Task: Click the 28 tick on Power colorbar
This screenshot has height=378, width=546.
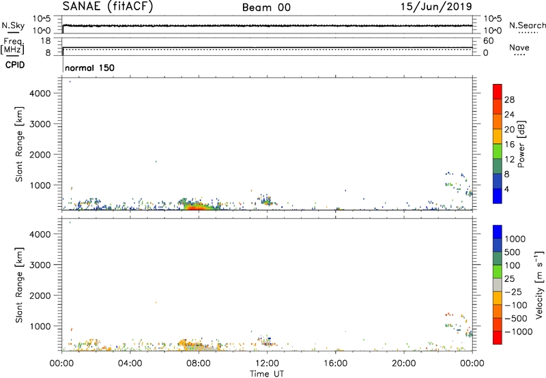Action: (x=509, y=100)
